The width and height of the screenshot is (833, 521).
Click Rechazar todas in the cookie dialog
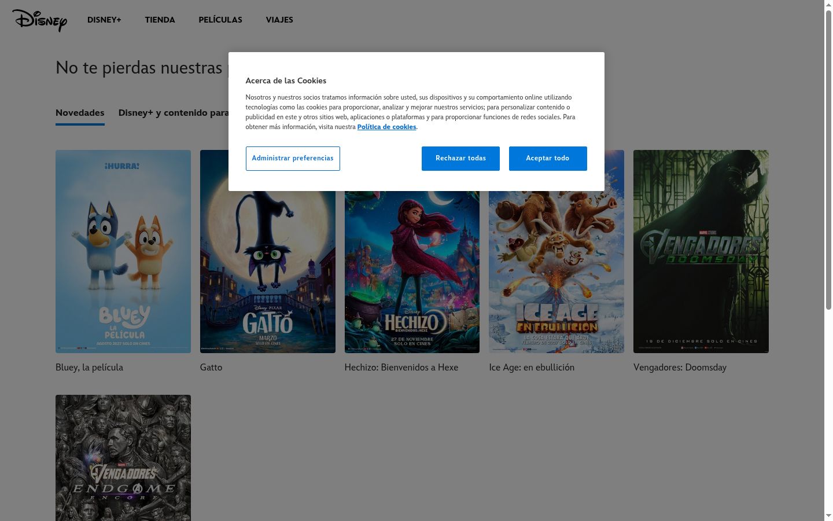tap(460, 159)
